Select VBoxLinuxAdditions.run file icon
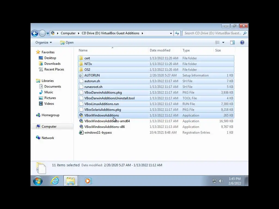 81,104
